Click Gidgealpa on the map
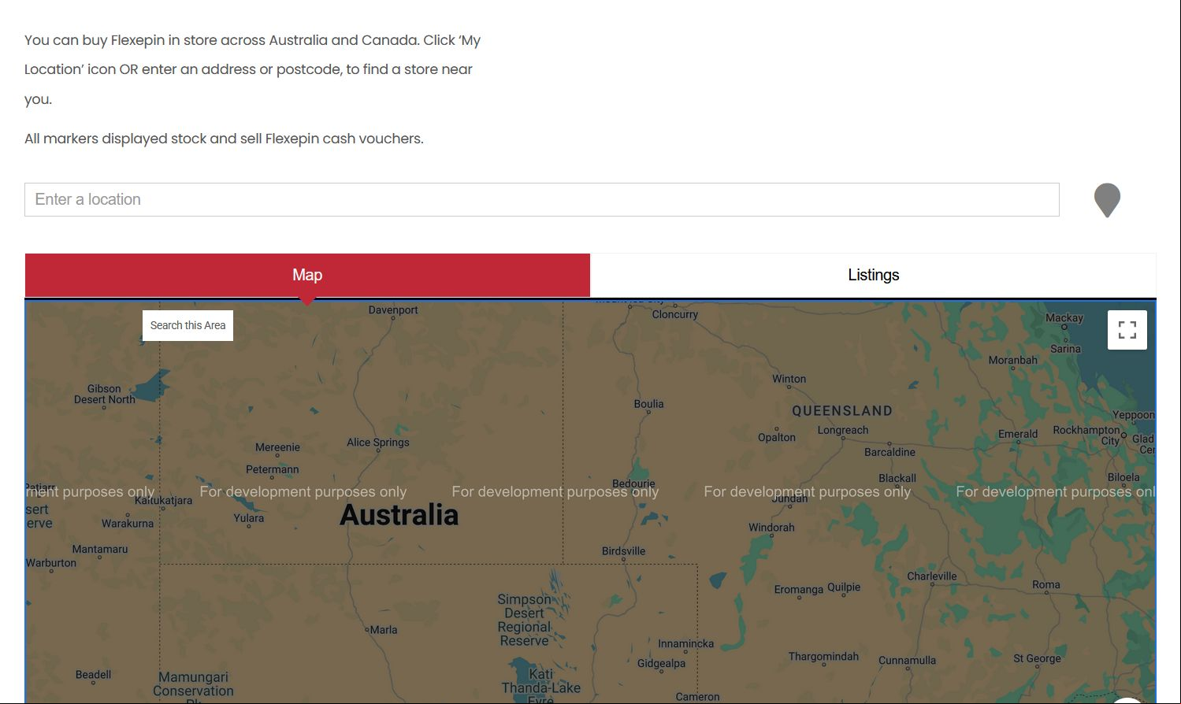The height and width of the screenshot is (704, 1181). tap(661, 663)
